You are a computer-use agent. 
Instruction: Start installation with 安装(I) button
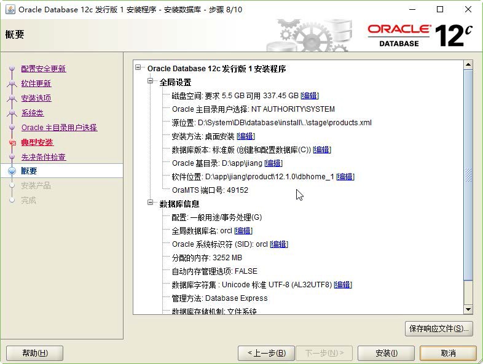[x=387, y=353]
